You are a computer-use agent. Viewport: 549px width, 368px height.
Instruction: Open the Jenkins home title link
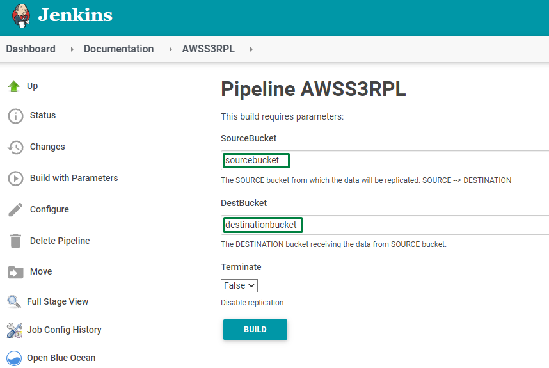click(76, 15)
